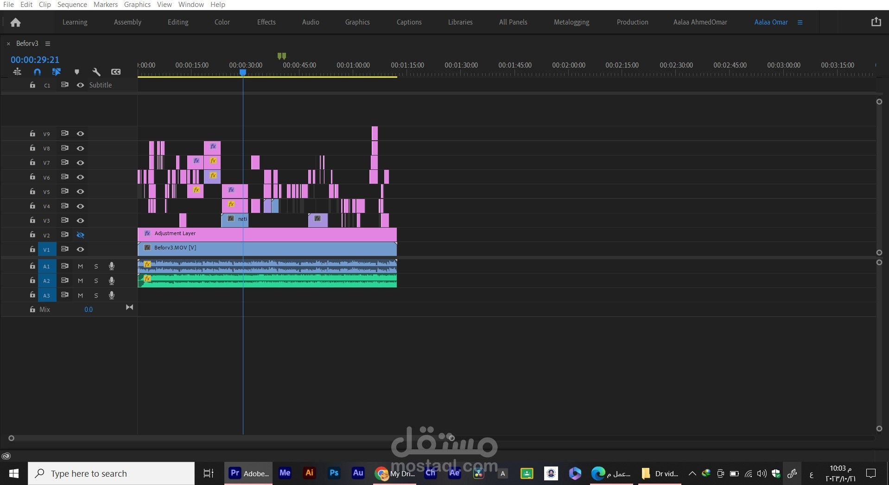Toggle A2 track targeting

pos(47,280)
